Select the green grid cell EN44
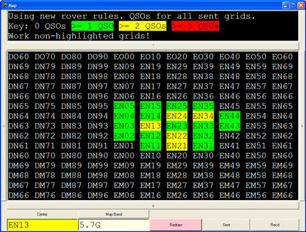This screenshot has width=306, height=232. [229, 116]
